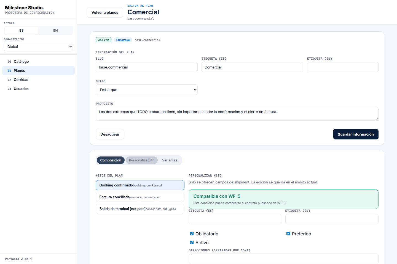This screenshot has width=397, height=264.
Task: Open the Catálogo navigation item
Action: (x=38, y=62)
